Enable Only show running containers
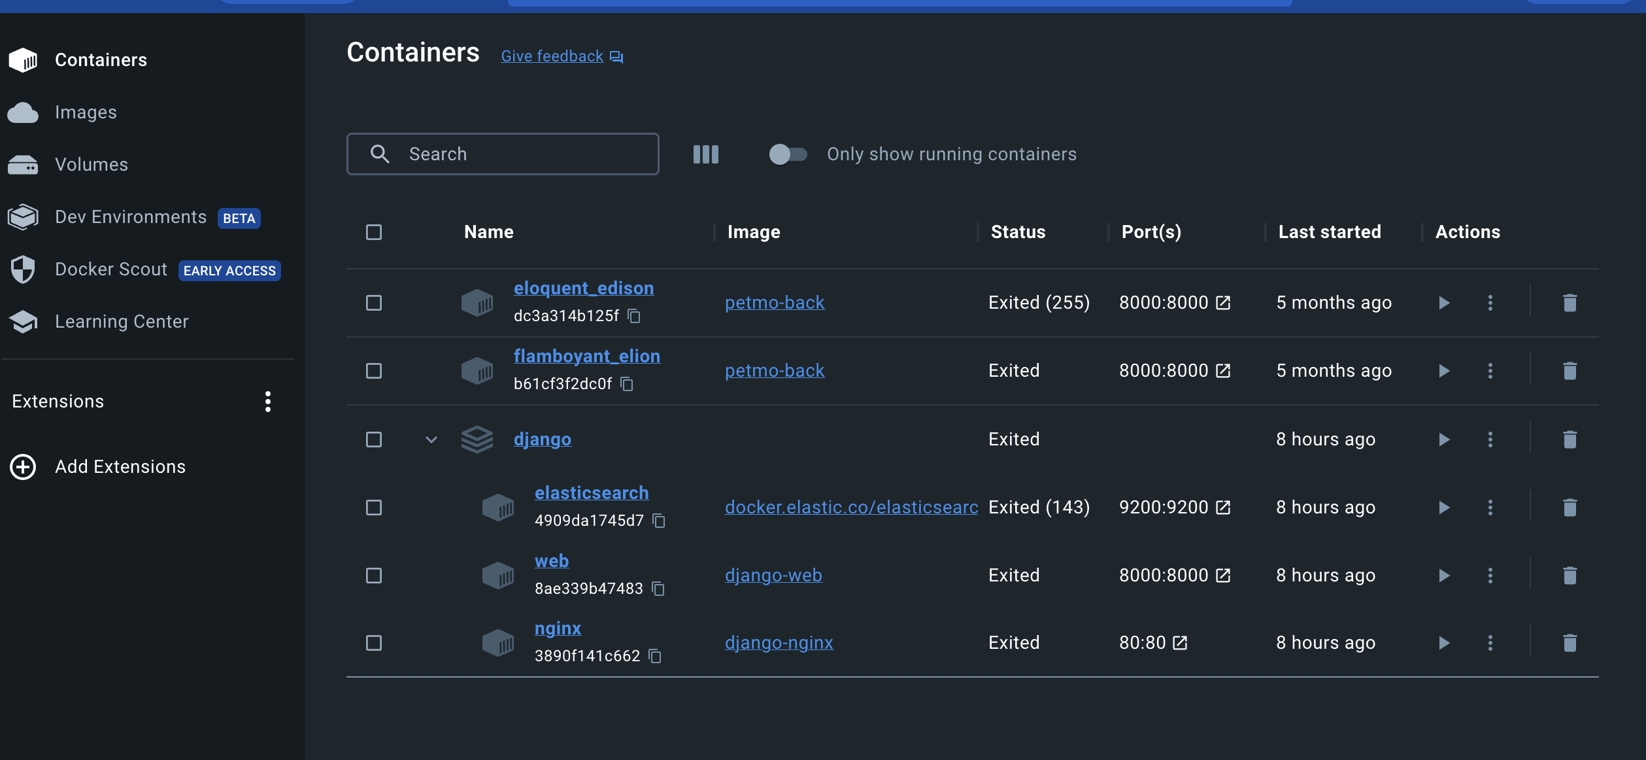The image size is (1646, 760). [x=788, y=154]
